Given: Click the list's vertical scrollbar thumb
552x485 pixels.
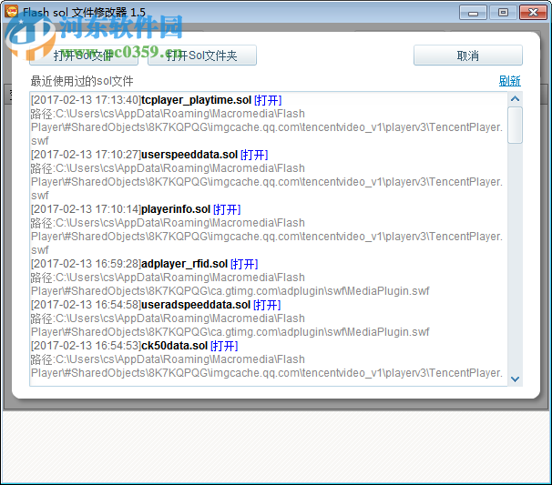Looking at the screenshot, I should coord(515,125).
